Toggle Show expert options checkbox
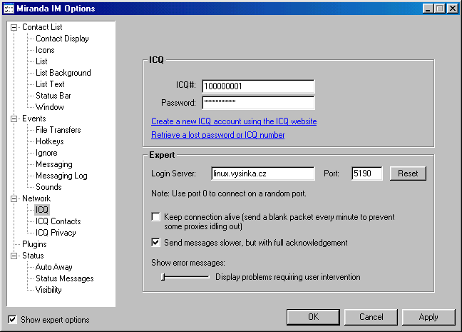The height and width of the screenshot is (332, 462). coord(12,320)
